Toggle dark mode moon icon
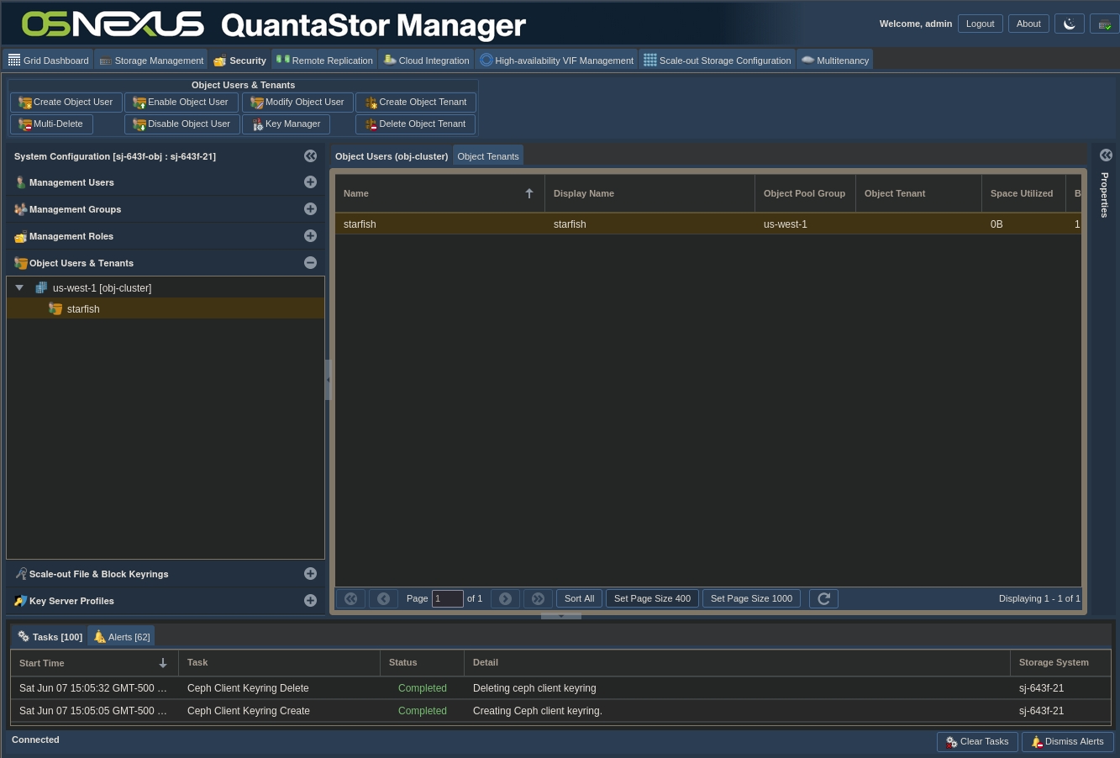This screenshot has width=1120, height=758. [x=1069, y=24]
